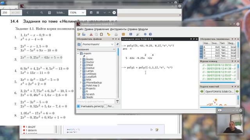The height and width of the screenshot is (140, 250).
Task: Click the 'OpenFOAM & Scilab Co...' news button
Action: pyautogui.click(x=220, y=91)
